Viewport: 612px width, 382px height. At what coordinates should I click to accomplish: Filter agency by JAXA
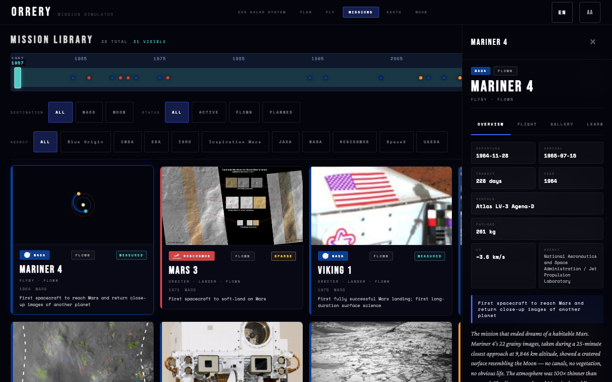(x=285, y=142)
